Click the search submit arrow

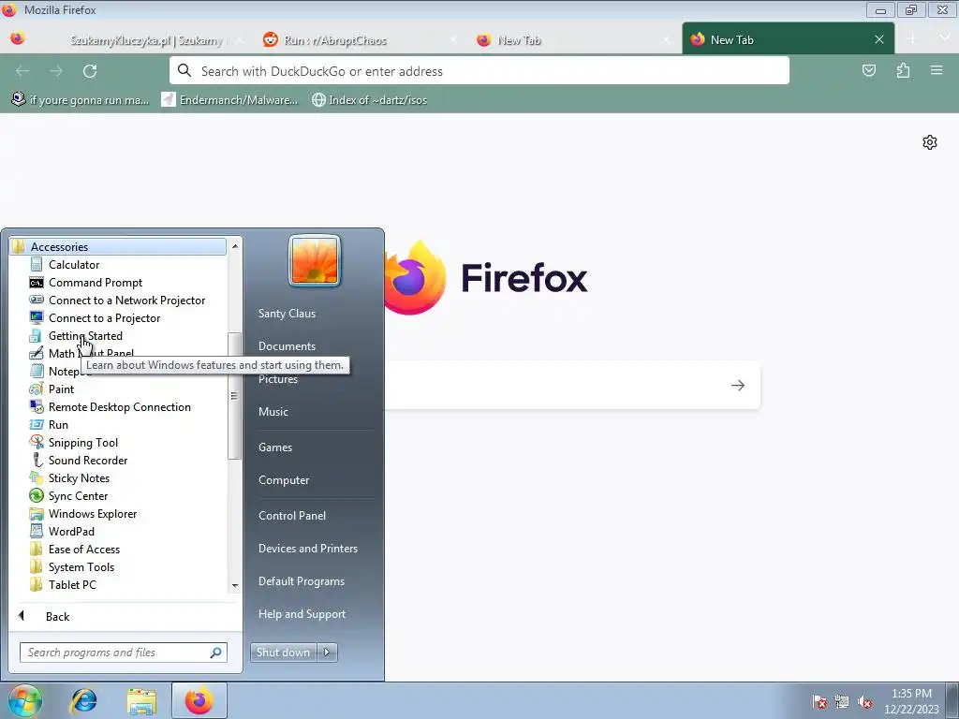(738, 385)
